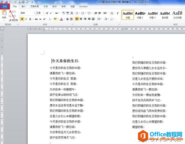This screenshot has width=185, height=144.
Task: Apply the 标题 2 style
Action: [x=140, y=15]
